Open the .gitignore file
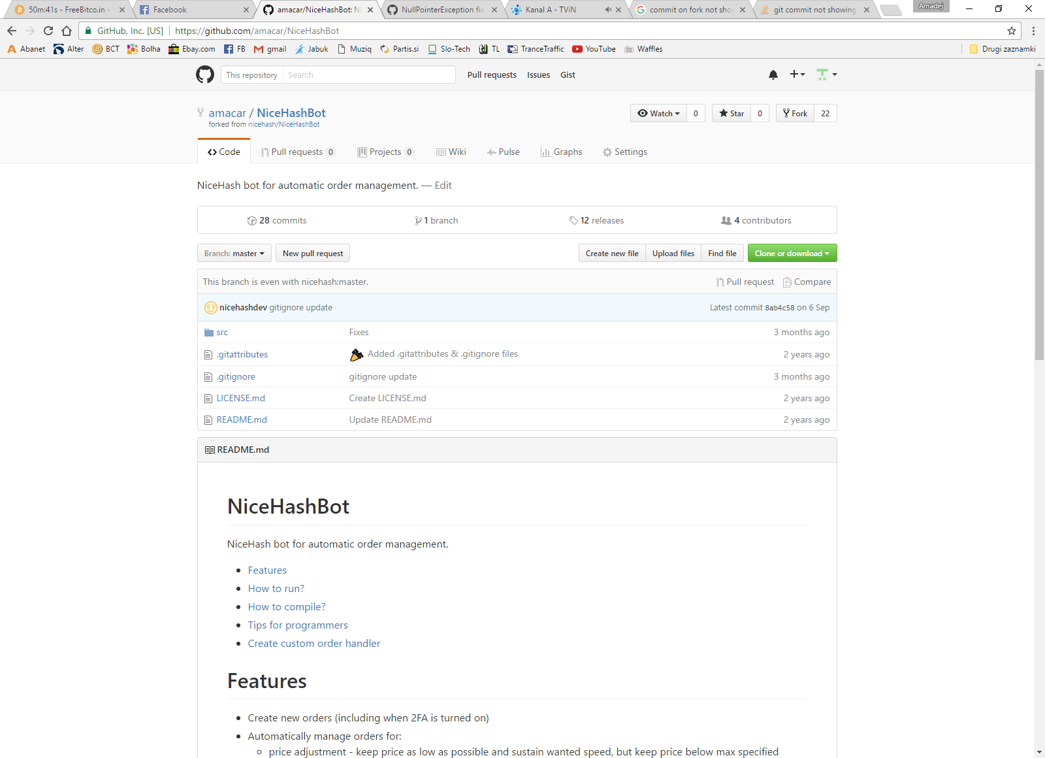Screen dimensions: 1045x758 tap(236, 377)
